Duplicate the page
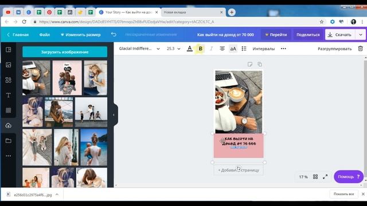Viewport: 367px width, 206px height. pyautogui.click(x=260, y=64)
